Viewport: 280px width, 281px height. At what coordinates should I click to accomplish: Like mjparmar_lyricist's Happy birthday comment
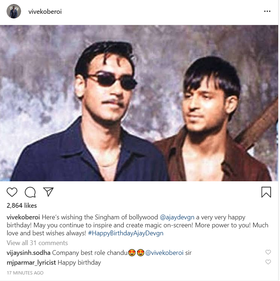(268, 262)
